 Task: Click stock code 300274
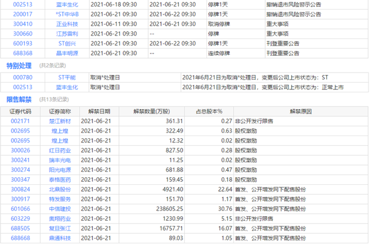click(x=20, y=170)
